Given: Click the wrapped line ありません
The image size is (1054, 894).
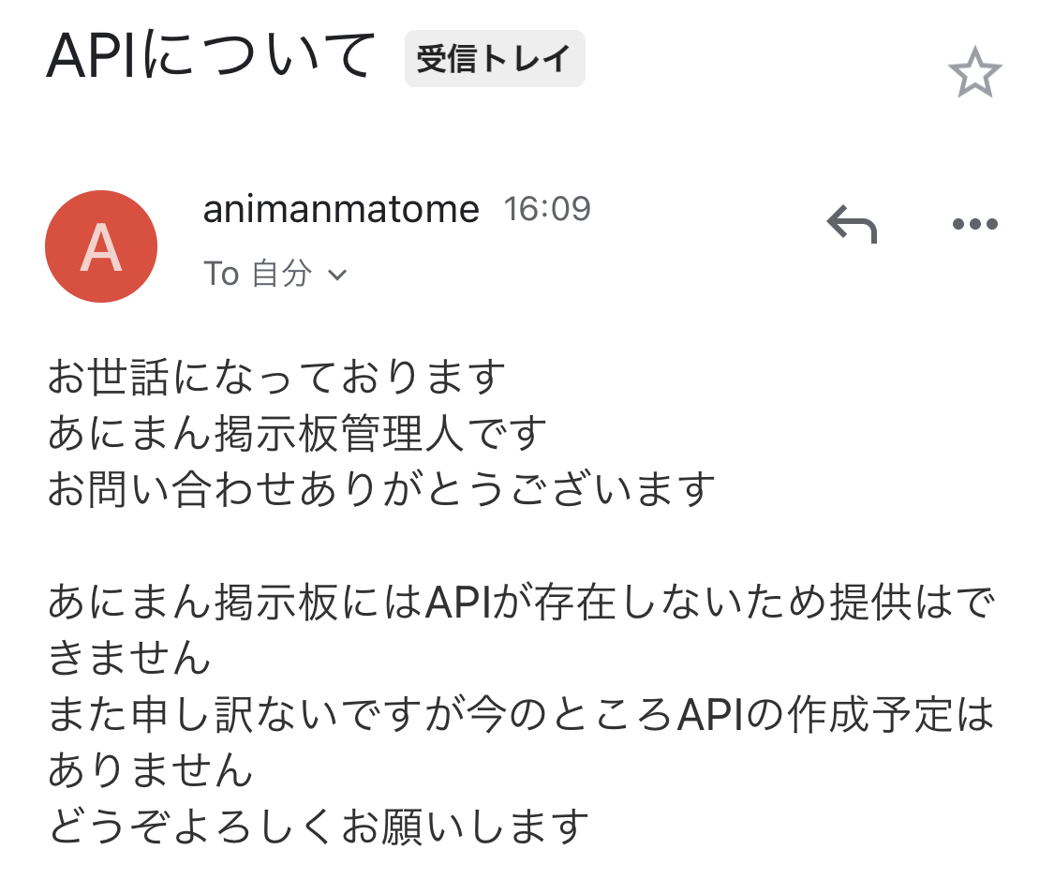Looking at the screenshot, I should (x=150, y=772).
